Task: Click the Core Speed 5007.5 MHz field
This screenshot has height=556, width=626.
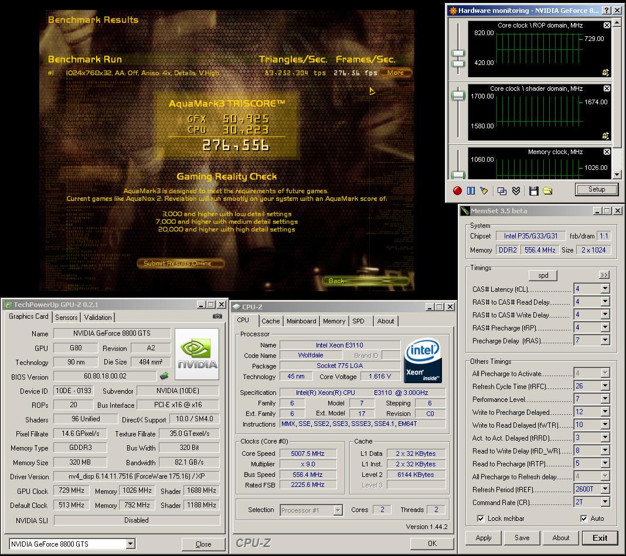Action: 308,453
